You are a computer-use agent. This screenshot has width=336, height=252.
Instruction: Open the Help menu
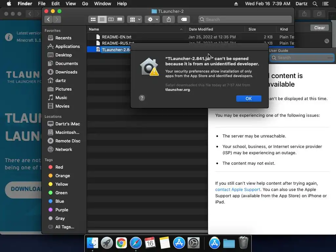tap(122, 4)
